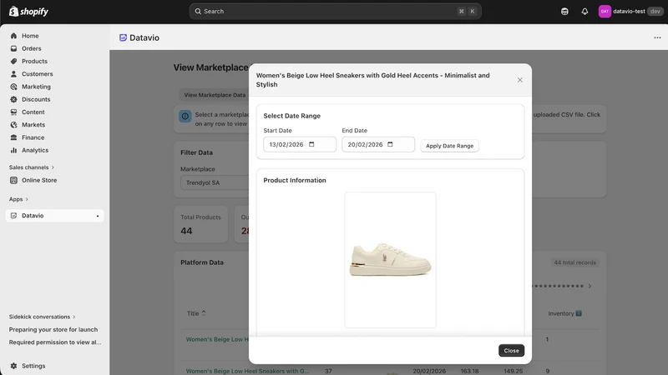The width and height of the screenshot is (668, 375).
Task: Click the info icon in banner
Action: click(x=185, y=116)
